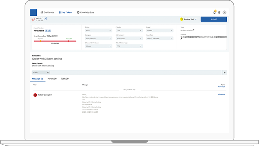Click the SUBMIT button

[x=214, y=19]
